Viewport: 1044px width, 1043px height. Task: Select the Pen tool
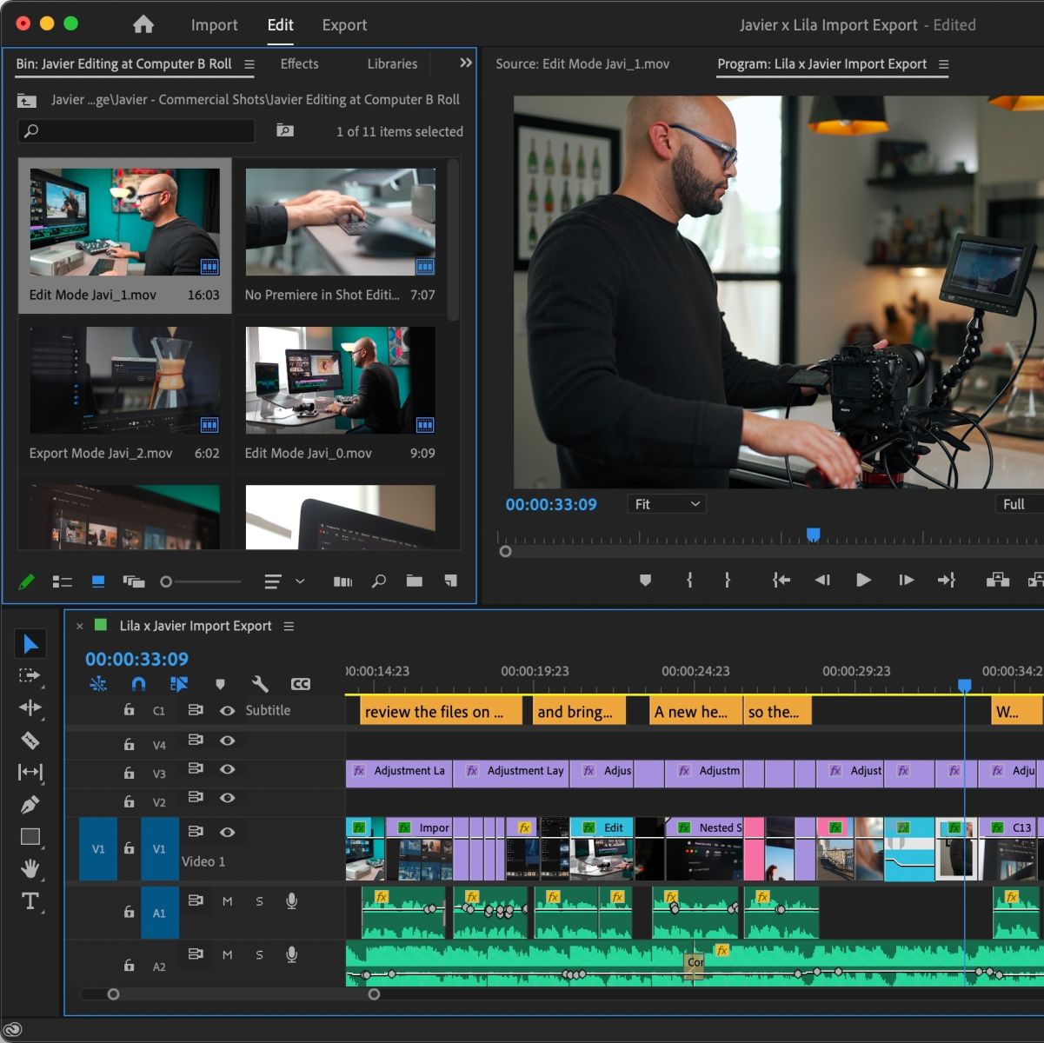[30, 805]
